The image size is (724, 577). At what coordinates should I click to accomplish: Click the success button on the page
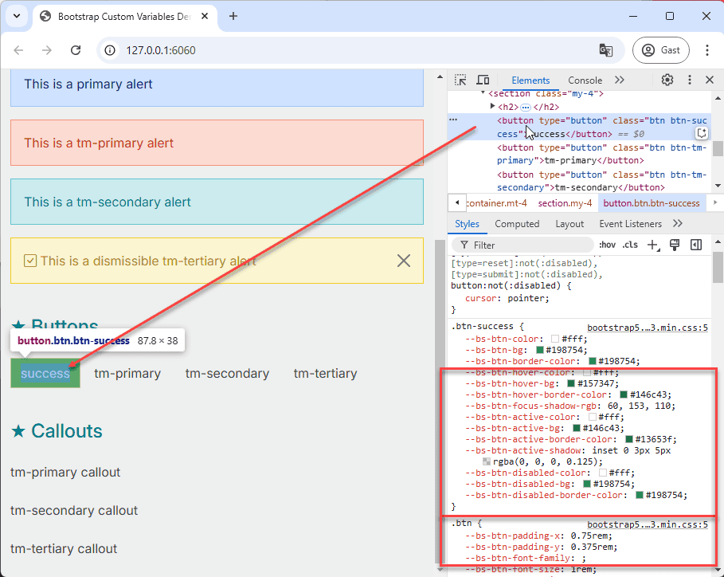45,373
